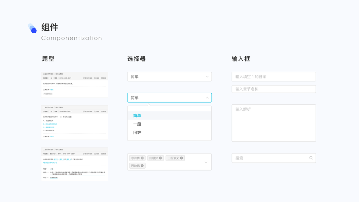The image size is (359, 202).
Task: Click the 搜索 search box
Action: click(269, 158)
